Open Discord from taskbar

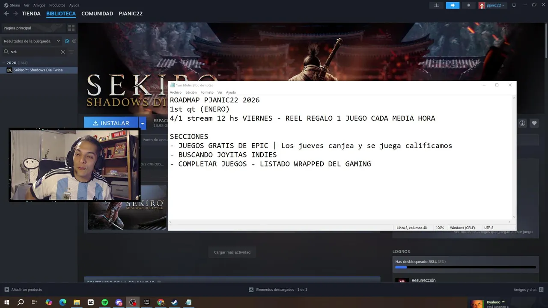coord(119,302)
